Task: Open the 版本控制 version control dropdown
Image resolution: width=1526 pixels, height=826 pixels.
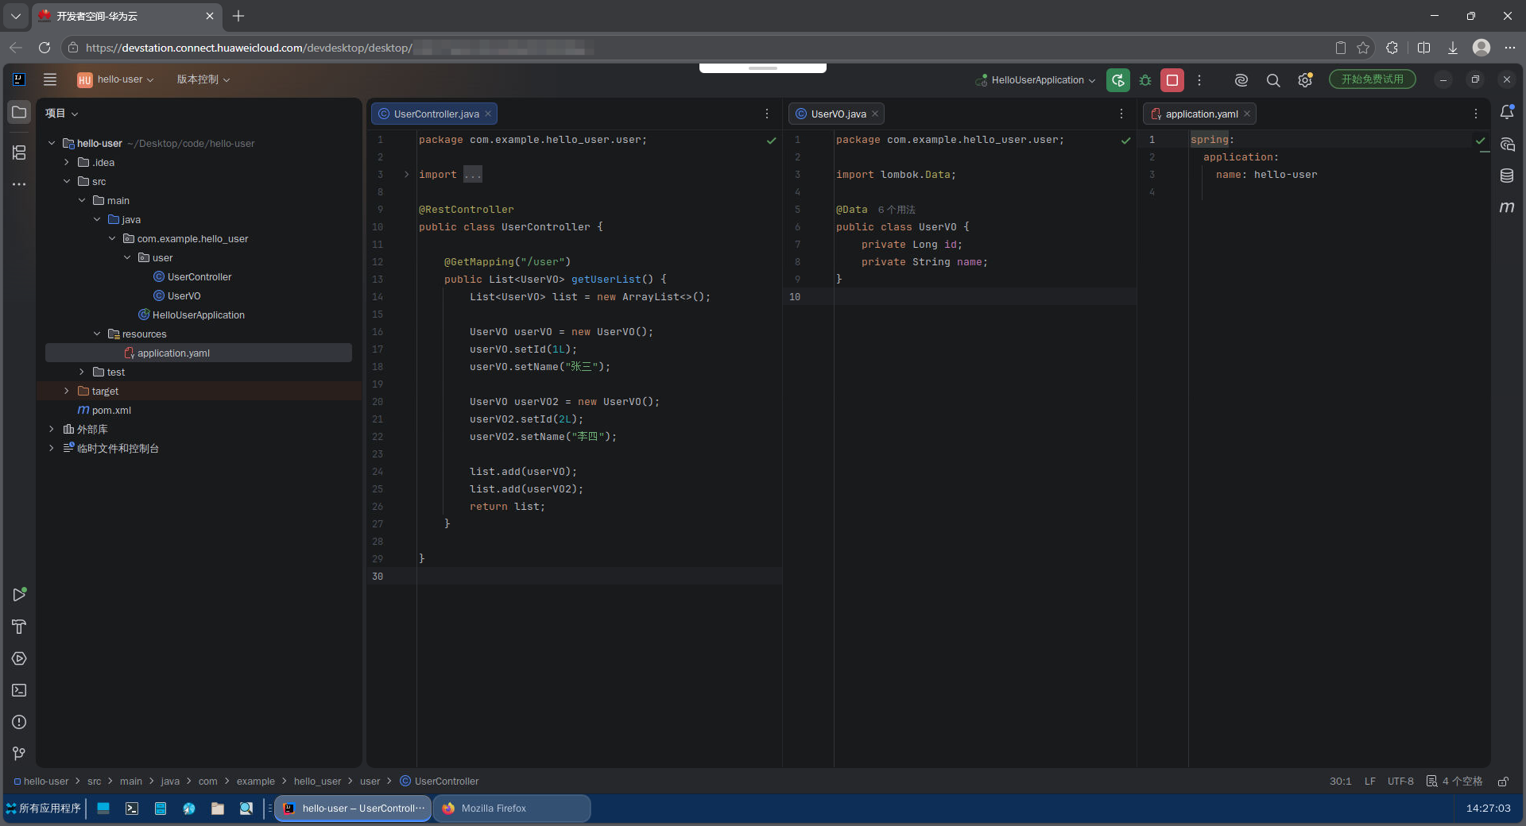Action: [203, 79]
